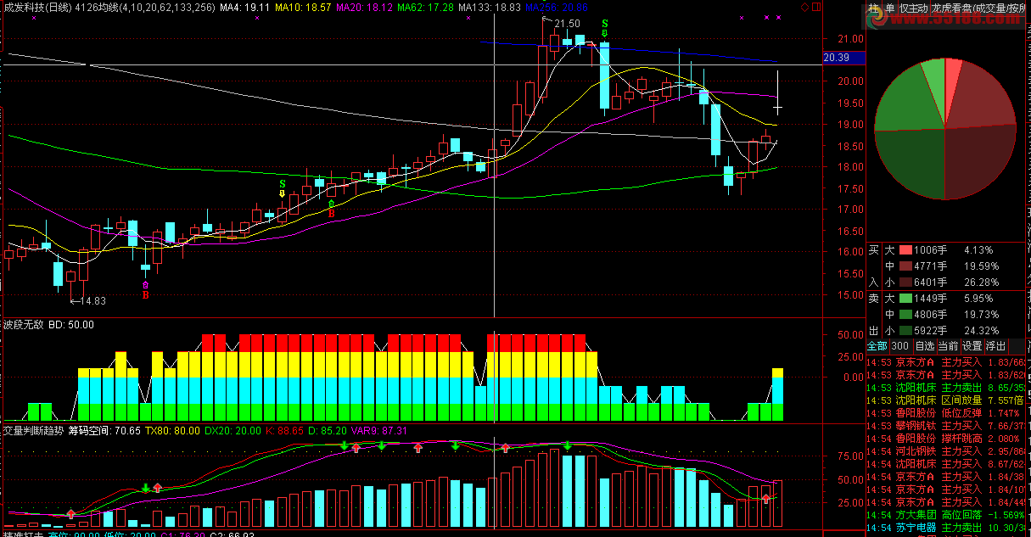Click the 交易判断趋势 indicator title
This screenshot has width=1031, height=537.
pyautogui.click(x=33, y=430)
